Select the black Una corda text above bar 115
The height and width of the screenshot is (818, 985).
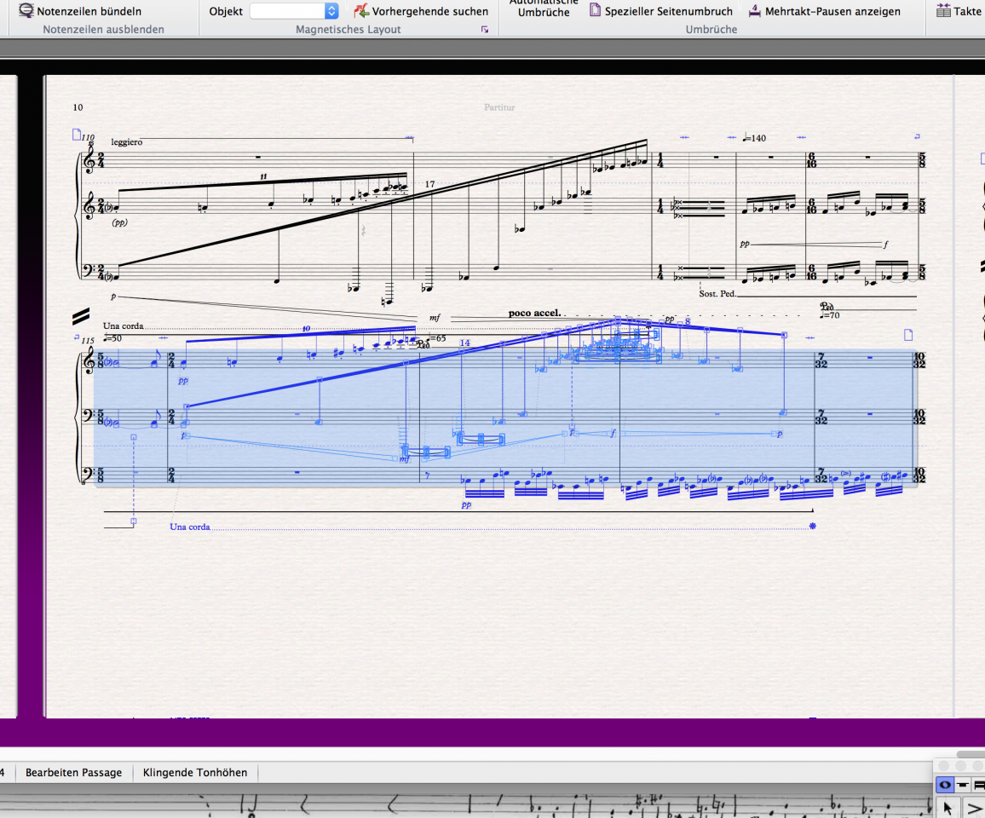click(123, 325)
